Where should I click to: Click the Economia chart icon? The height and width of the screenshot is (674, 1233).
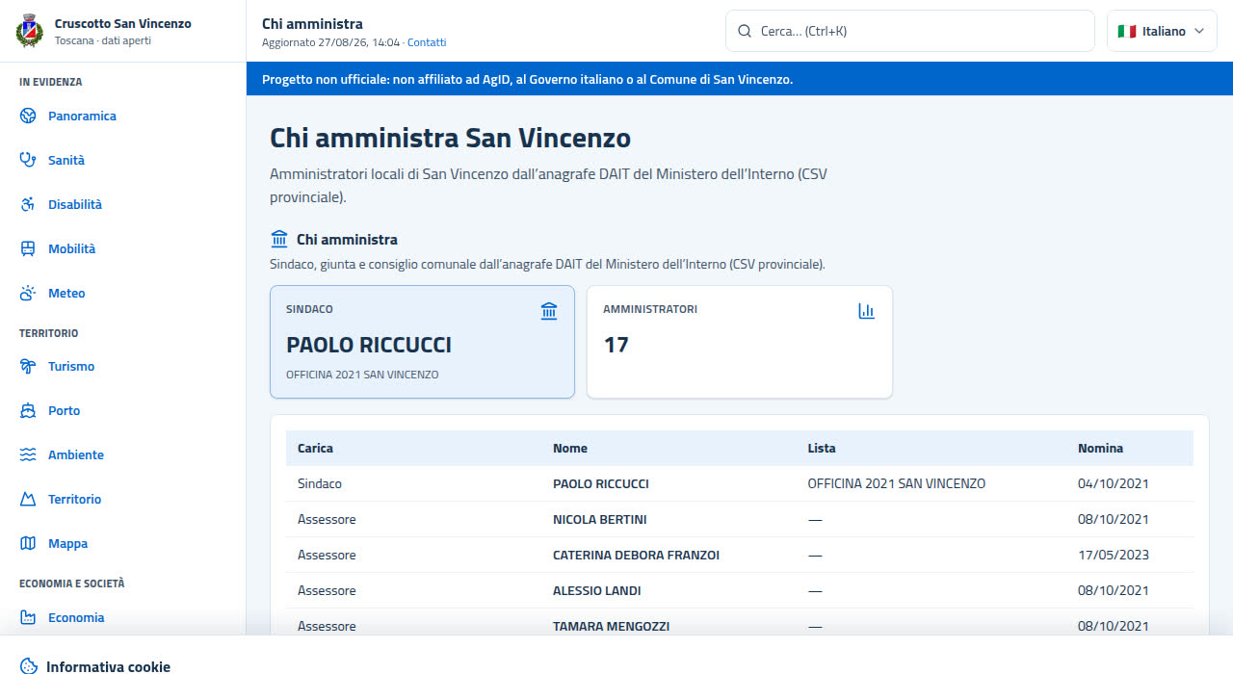point(28,618)
